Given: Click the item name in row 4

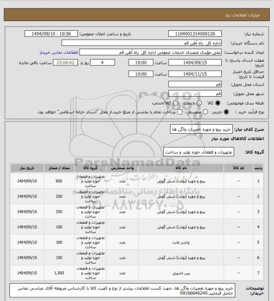Looking at the screenshot, I should click(x=181, y=227).
